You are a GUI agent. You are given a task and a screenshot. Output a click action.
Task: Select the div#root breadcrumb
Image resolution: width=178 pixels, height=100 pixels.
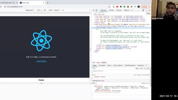pos(104,62)
